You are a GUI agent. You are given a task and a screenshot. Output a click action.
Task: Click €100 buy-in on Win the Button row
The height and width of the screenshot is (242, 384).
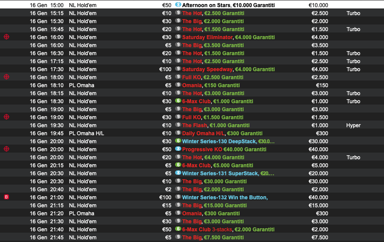[165, 197]
